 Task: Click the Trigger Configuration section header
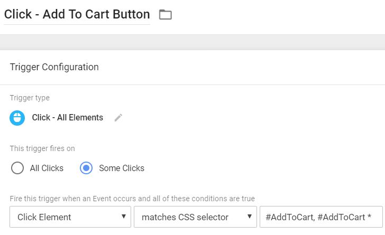[54, 67]
